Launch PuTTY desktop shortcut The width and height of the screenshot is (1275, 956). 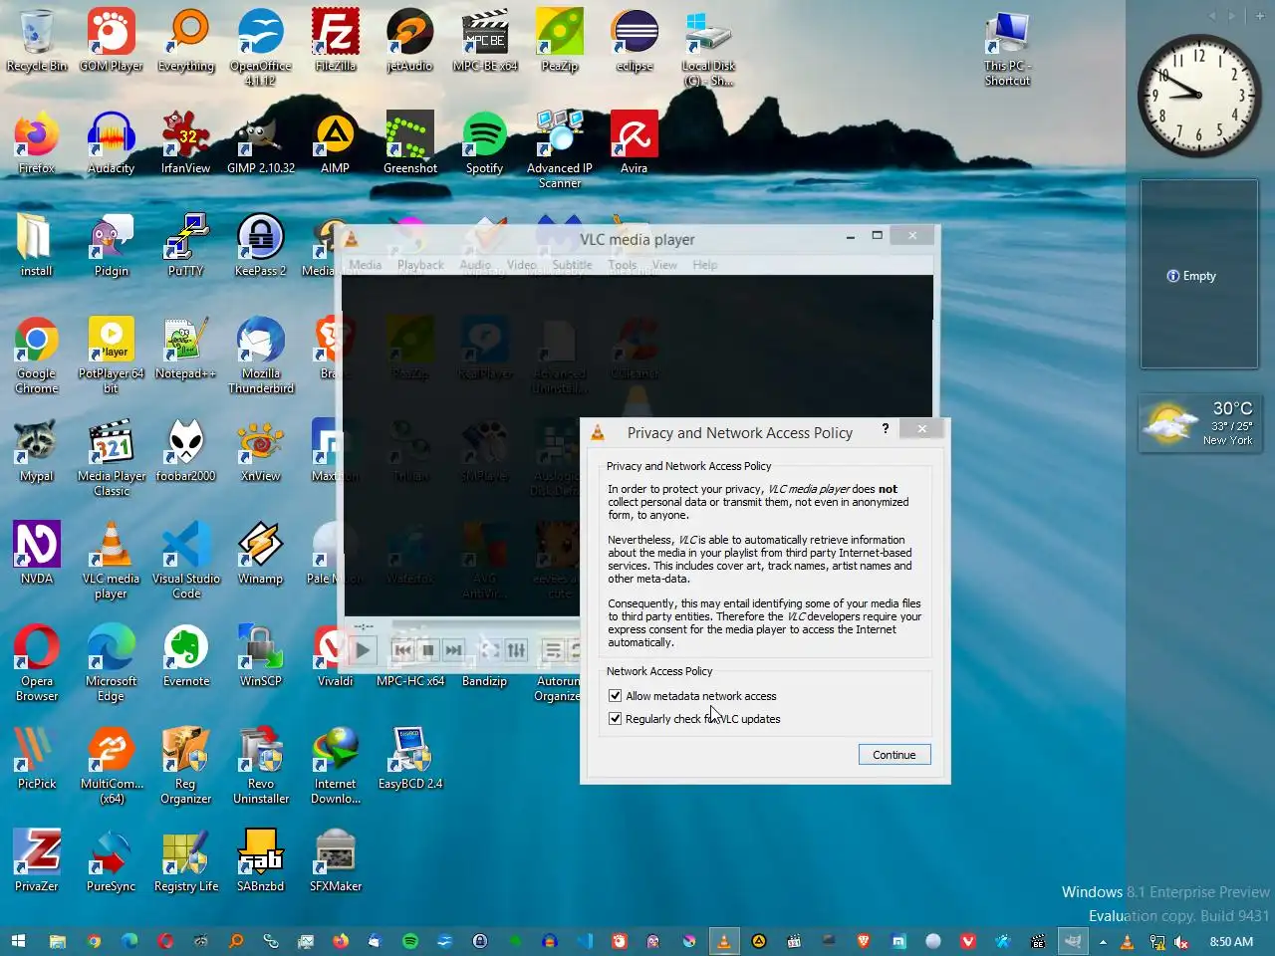pos(186,246)
